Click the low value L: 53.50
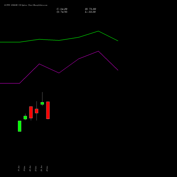The width and height of the screenshot is (177, 177). (90, 12)
